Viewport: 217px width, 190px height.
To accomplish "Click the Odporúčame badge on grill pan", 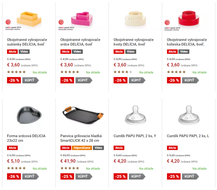I will [x=82, y=148].
